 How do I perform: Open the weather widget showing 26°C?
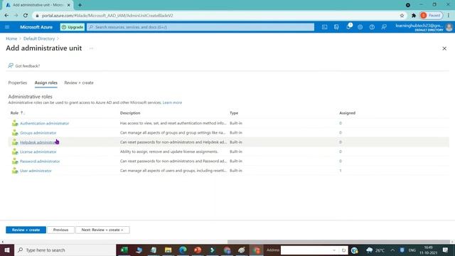[375, 250]
